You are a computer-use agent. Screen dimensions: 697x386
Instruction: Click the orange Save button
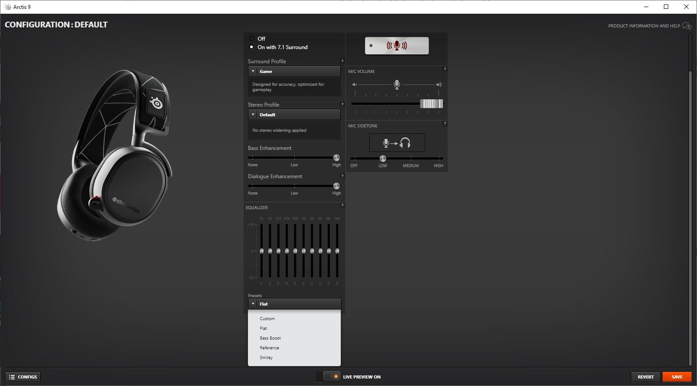[677, 377]
